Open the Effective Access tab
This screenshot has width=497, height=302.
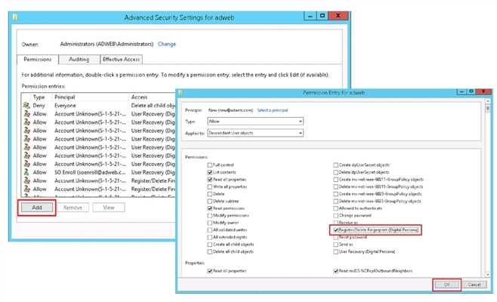121,59
